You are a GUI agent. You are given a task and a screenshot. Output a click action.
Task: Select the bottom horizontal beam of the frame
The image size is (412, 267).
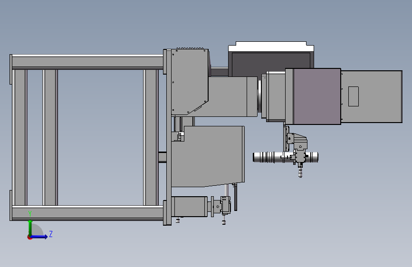87,213
